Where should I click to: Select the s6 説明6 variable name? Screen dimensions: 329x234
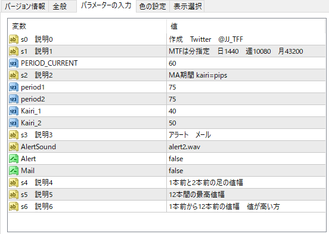(37, 207)
